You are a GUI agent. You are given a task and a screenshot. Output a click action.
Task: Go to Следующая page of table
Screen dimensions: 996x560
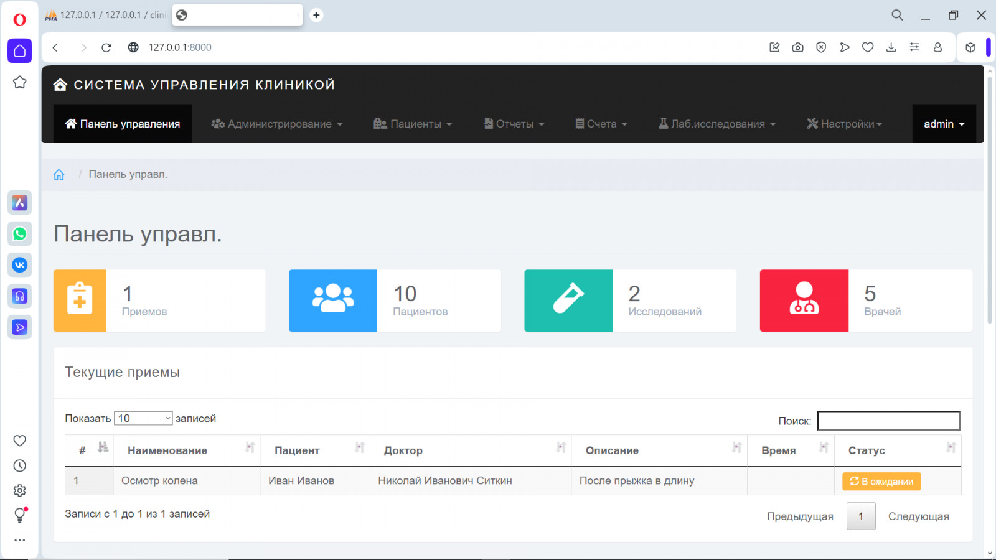click(x=919, y=516)
